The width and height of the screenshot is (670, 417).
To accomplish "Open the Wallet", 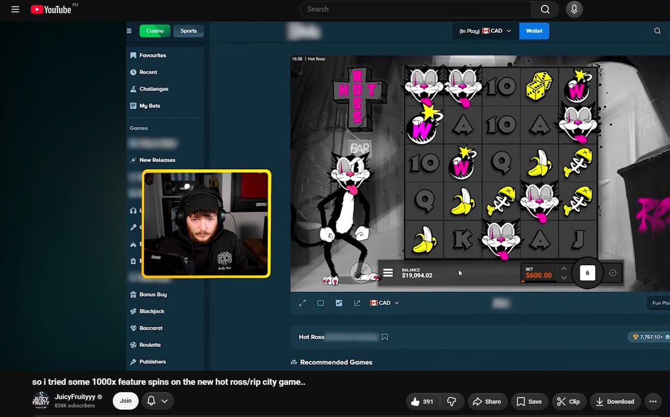I will pyautogui.click(x=534, y=31).
